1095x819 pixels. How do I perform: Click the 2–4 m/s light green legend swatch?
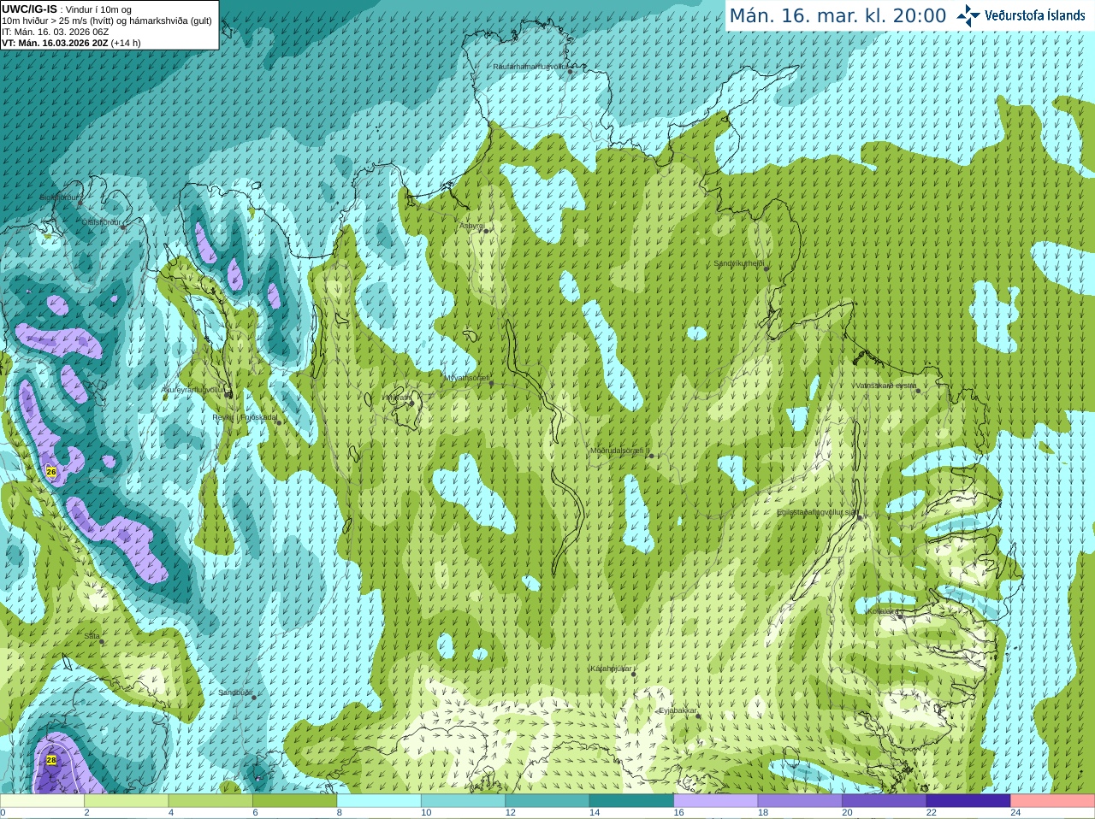[x=126, y=801]
